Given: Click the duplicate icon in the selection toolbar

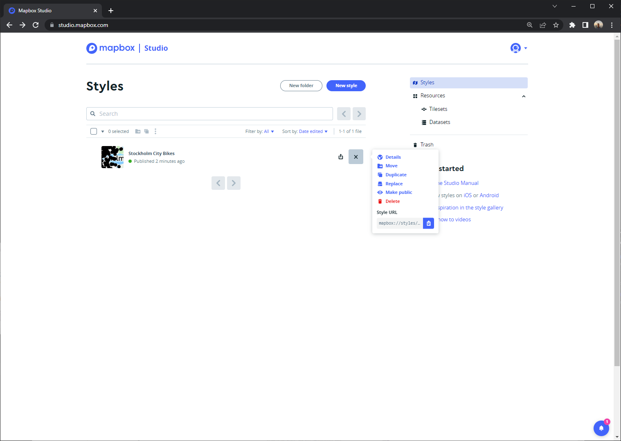Looking at the screenshot, I should (x=146, y=131).
